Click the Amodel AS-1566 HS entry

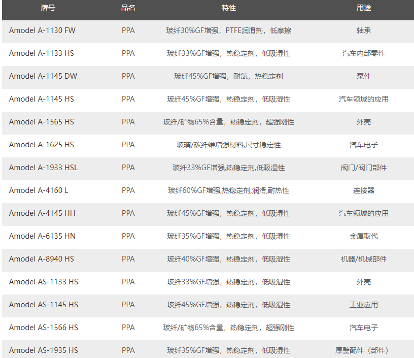[x=44, y=328]
